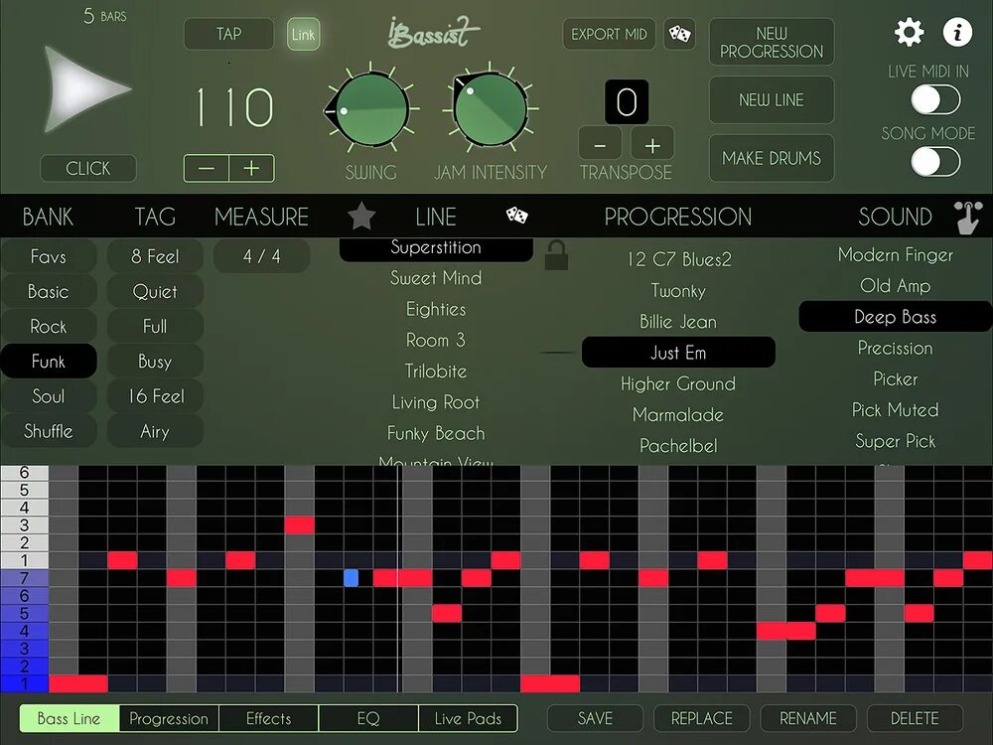The height and width of the screenshot is (745, 993).
Task: Click Make Drums button
Action: tap(772, 158)
